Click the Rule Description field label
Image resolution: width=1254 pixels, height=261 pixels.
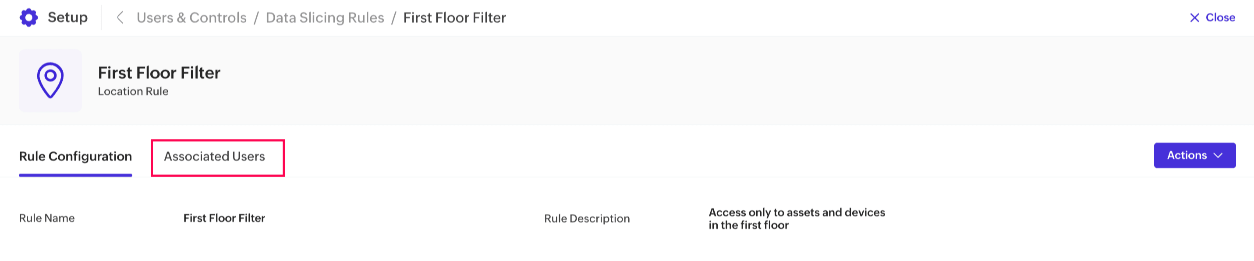tap(587, 219)
